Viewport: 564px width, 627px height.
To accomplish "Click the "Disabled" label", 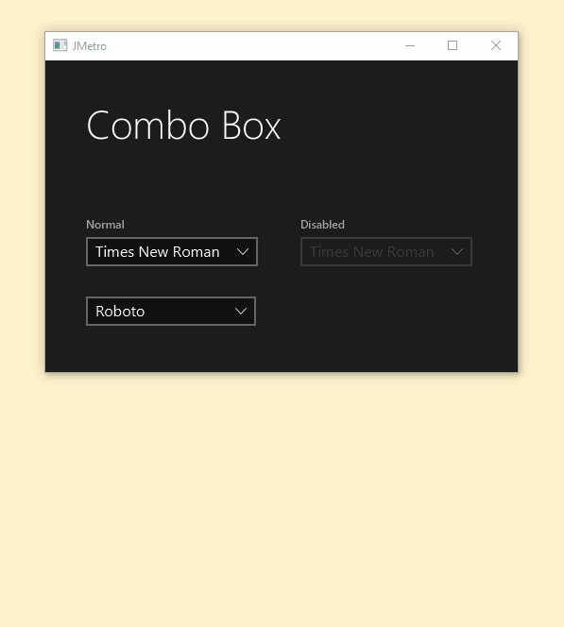I will [322, 225].
